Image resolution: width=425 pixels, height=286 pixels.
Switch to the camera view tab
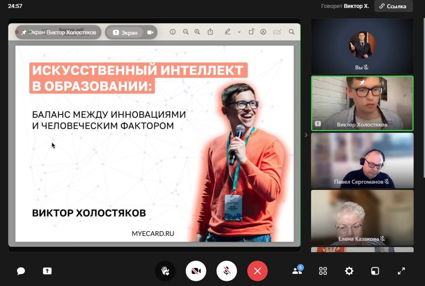coord(150,32)
